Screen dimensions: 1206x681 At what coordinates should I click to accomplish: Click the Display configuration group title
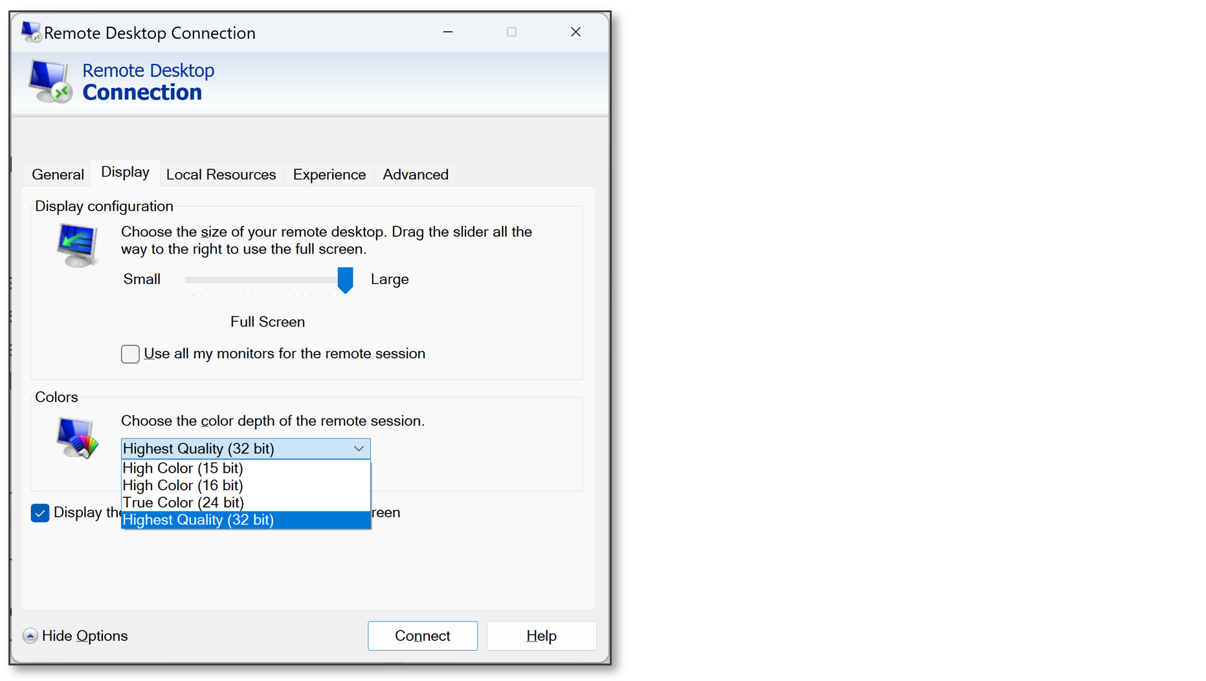pos(104,206)
